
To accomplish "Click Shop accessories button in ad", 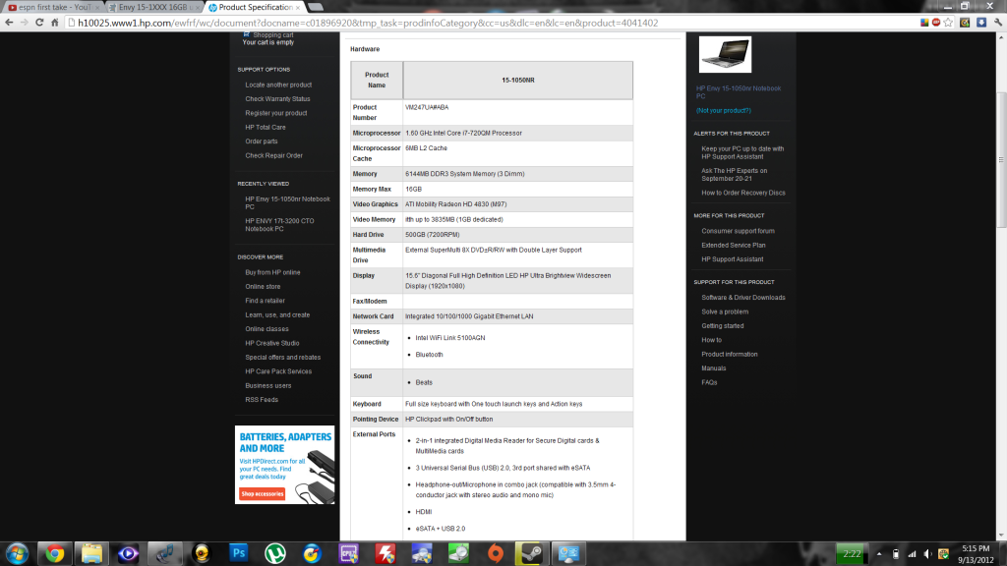I will tap(262, 493).
